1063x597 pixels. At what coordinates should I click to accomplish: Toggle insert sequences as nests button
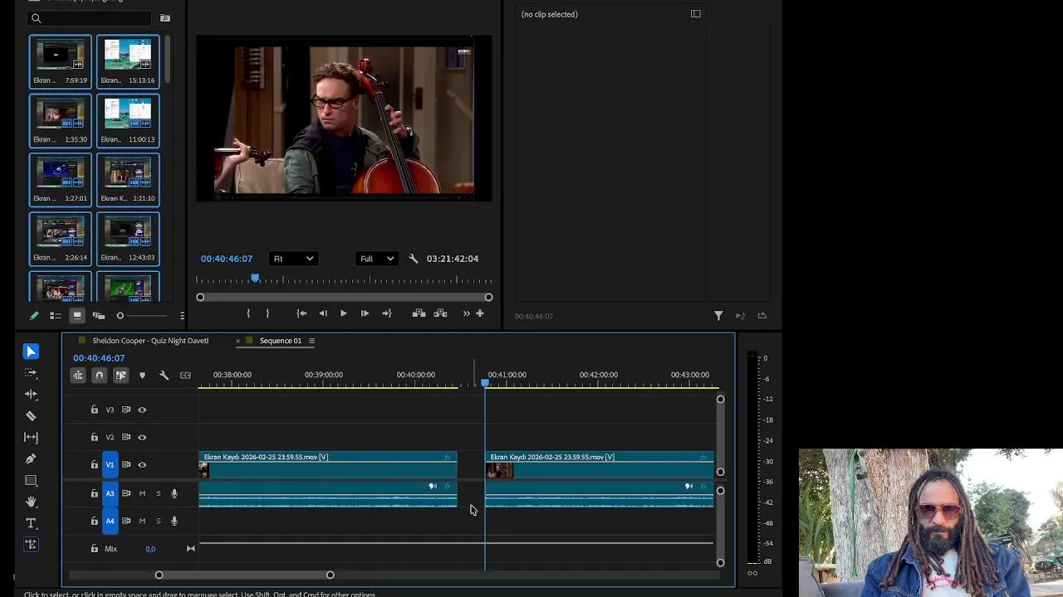click(x=78, y=376)
